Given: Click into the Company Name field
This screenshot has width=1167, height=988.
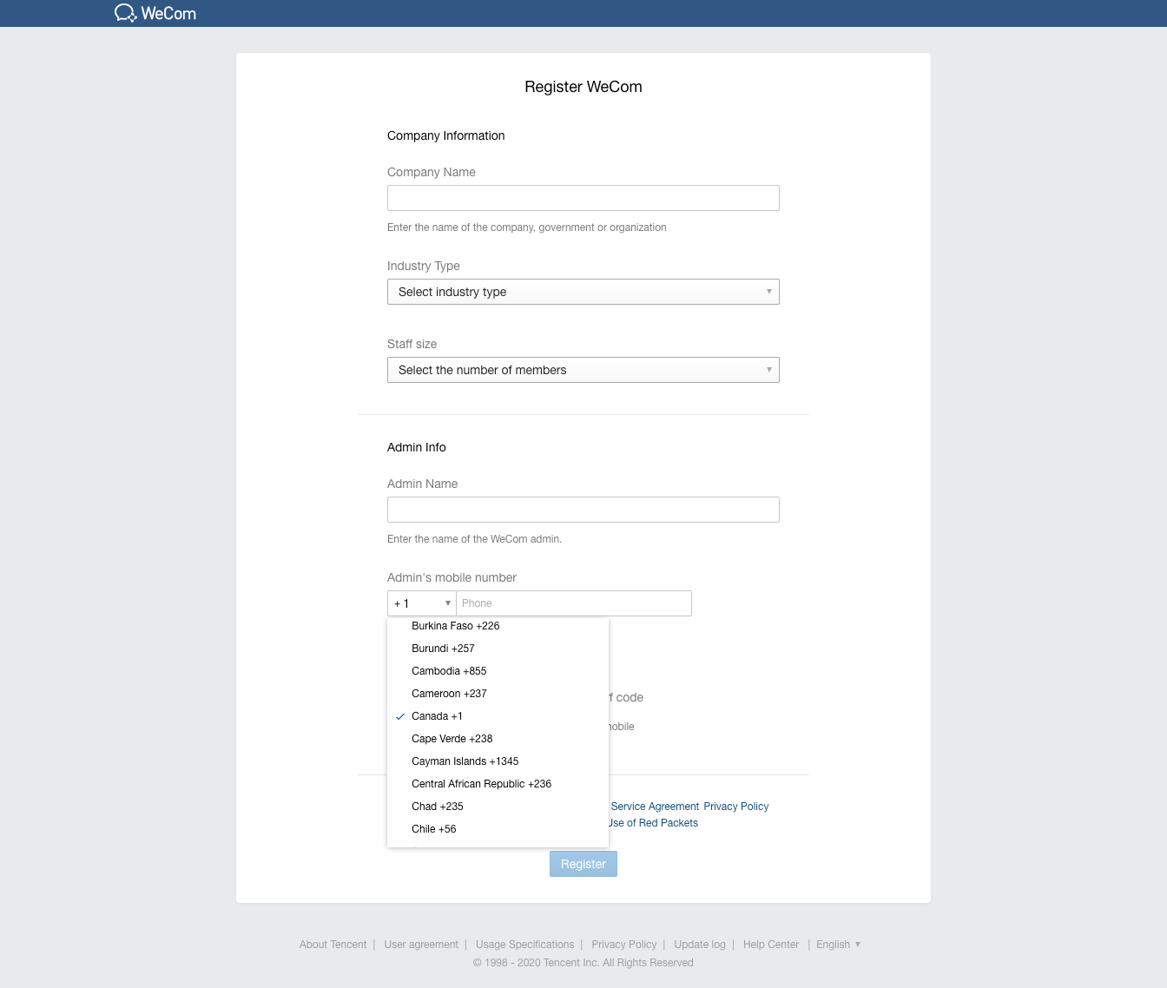Looking at the screenshot, I should [x=583, y=198].
